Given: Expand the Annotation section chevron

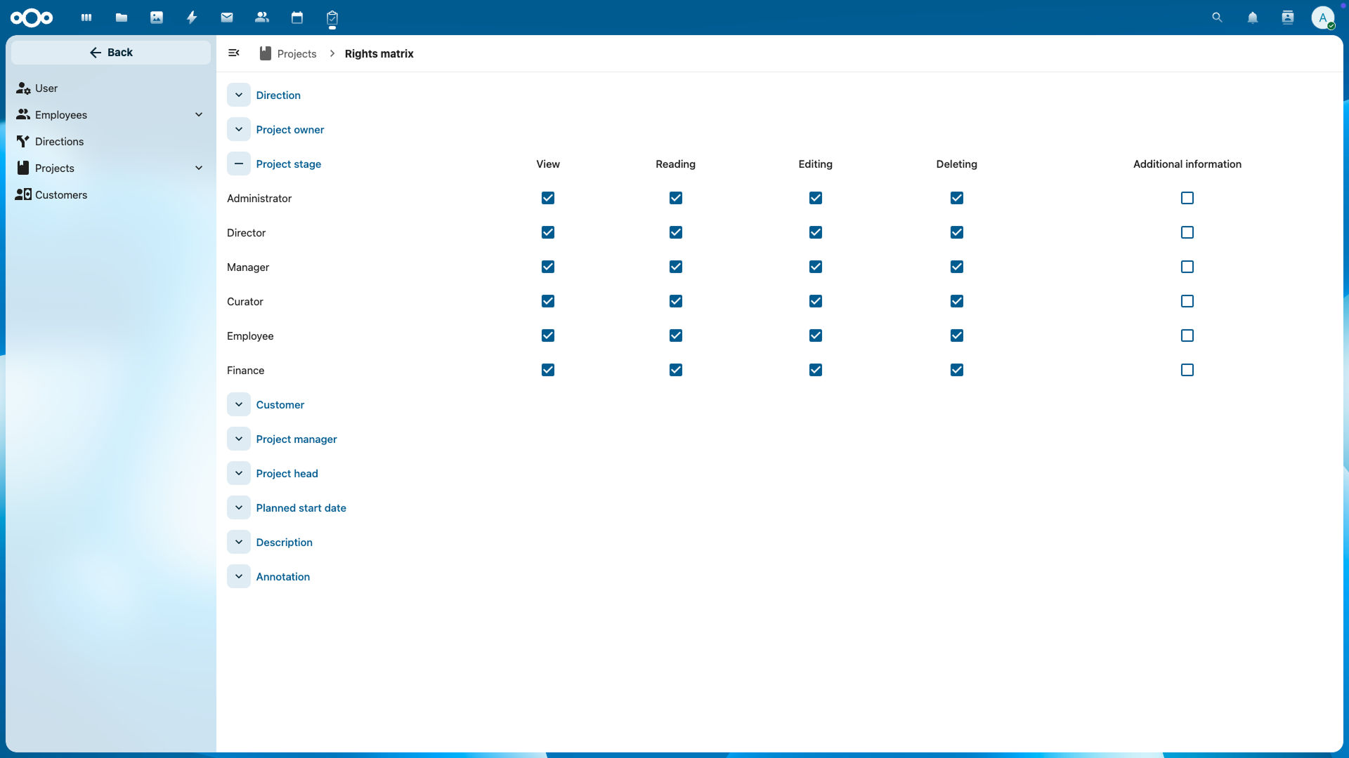Looking at the screenshot, I should point(239,577).
